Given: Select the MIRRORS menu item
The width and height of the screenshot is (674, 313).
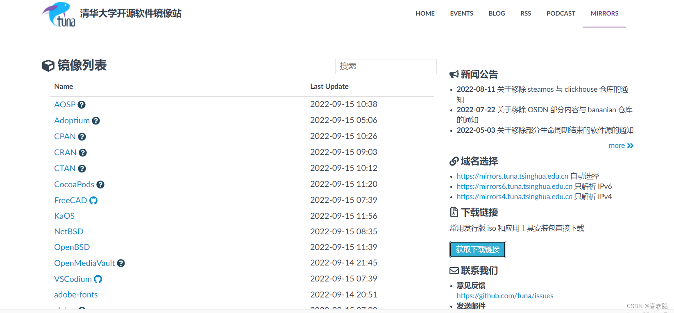Looking at the screenshot, I should pyautogui.click(x=605, y=14).
